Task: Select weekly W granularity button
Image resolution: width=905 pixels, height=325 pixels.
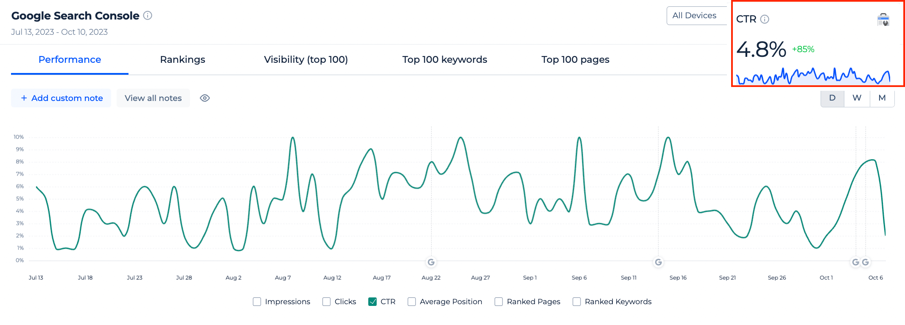Action: 857,98
